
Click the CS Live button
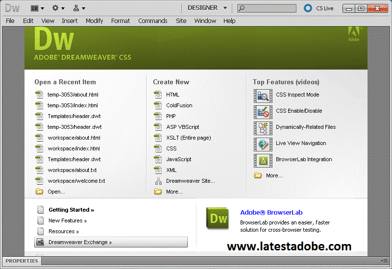(318, 8)
